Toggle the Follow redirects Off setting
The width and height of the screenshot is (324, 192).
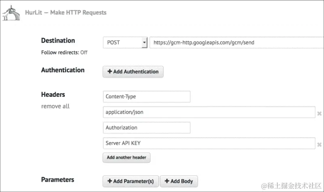[83, 52]
